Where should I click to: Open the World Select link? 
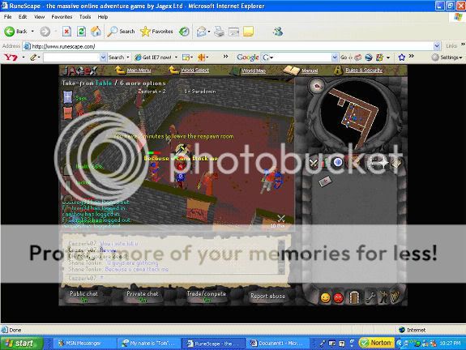[195, 70]
